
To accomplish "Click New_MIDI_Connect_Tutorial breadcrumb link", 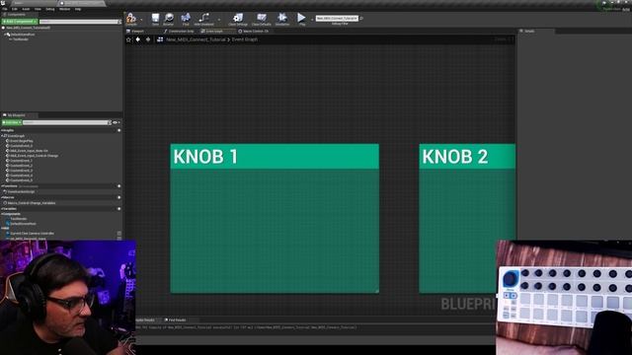I will (x=196, y=39).
